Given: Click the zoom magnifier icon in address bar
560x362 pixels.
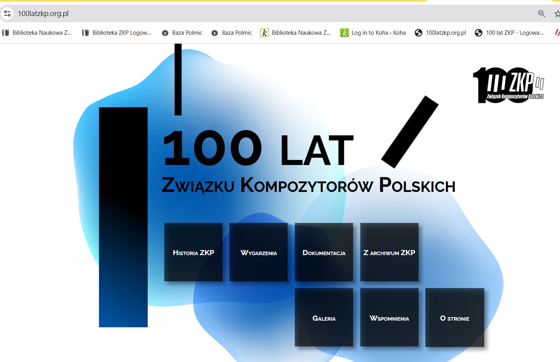Looking at the screenshot, I should click(x=541, y=14).
